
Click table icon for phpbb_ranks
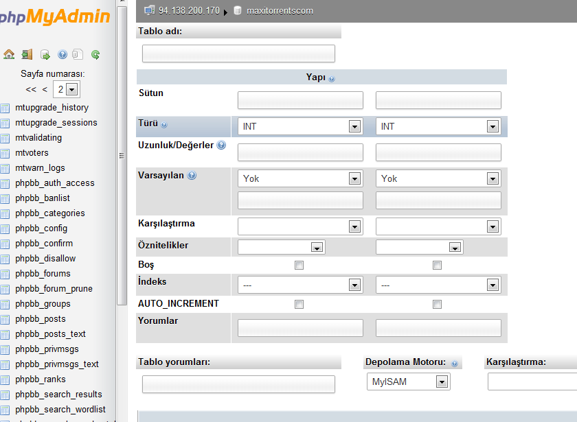(x=5, y=379)
